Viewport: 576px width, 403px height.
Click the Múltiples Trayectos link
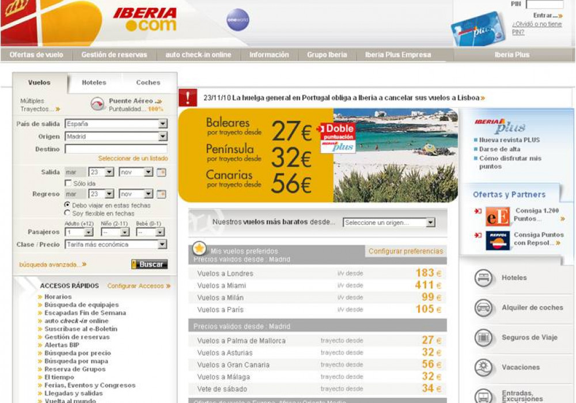[x=40, y=105]
